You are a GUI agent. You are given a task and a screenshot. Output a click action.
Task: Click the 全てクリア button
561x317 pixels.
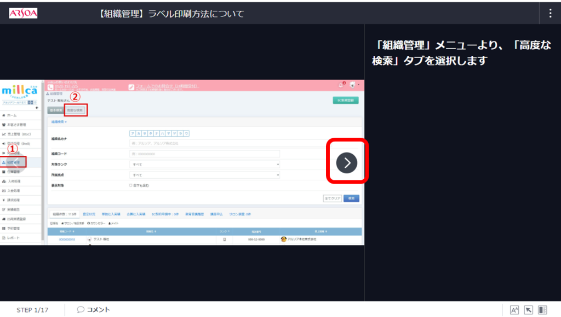[x=333, y=198]
